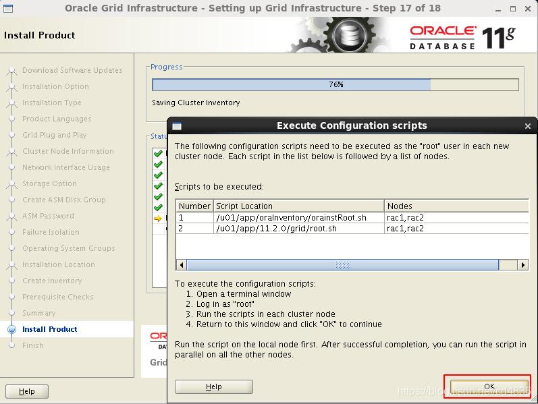Select the /u01/app/11.2.0/grid/root.sh cell
This screenshot has width=538, height=404.
pos(299,229)
